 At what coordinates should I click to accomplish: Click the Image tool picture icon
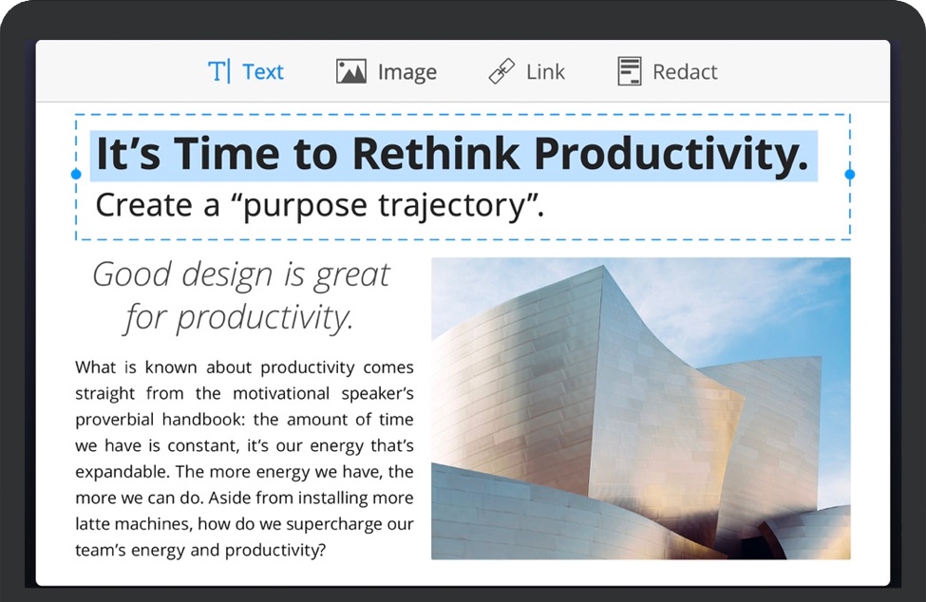[x=351, y=71]
